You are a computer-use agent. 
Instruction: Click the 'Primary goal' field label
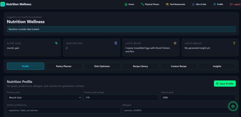[13, 92]
